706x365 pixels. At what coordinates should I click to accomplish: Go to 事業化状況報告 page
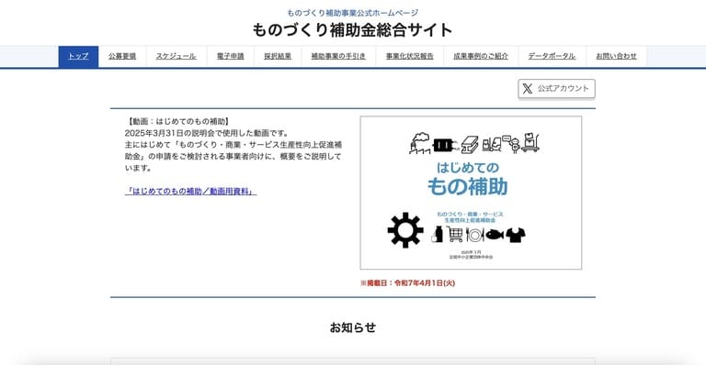tap(409, 57)
